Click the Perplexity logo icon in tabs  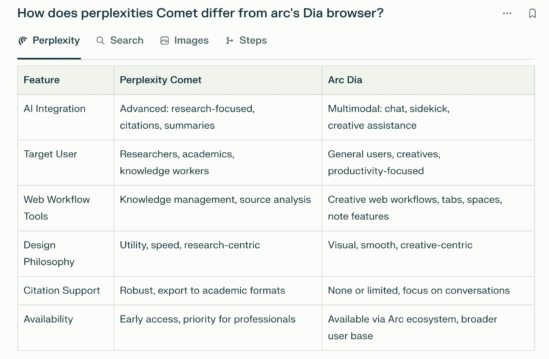[x=23, y=41]
